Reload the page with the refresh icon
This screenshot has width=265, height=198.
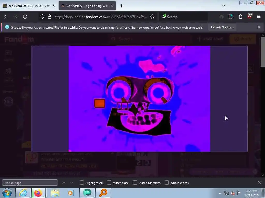[25, 17]
